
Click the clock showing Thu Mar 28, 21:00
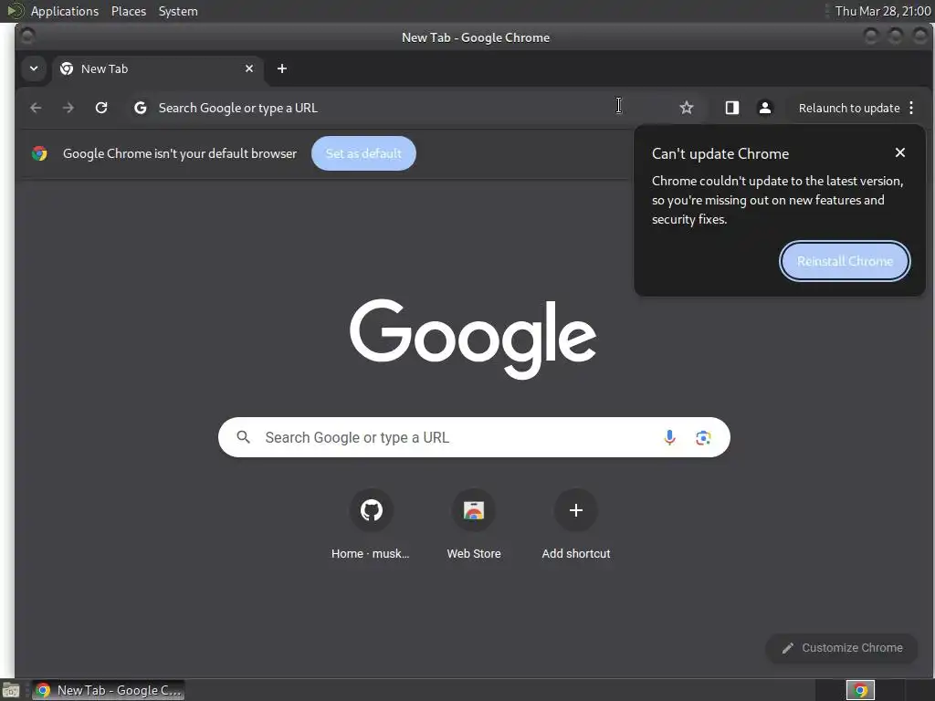coord(883,11)
